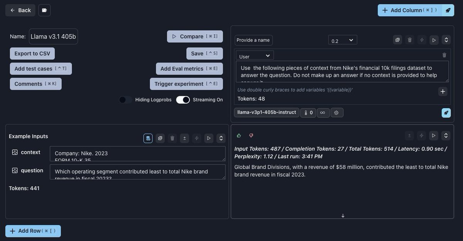The width and height of the screenshot is (463, 241).
Task: Delete the User message with trash icon
Action: [x=444, y=55]
